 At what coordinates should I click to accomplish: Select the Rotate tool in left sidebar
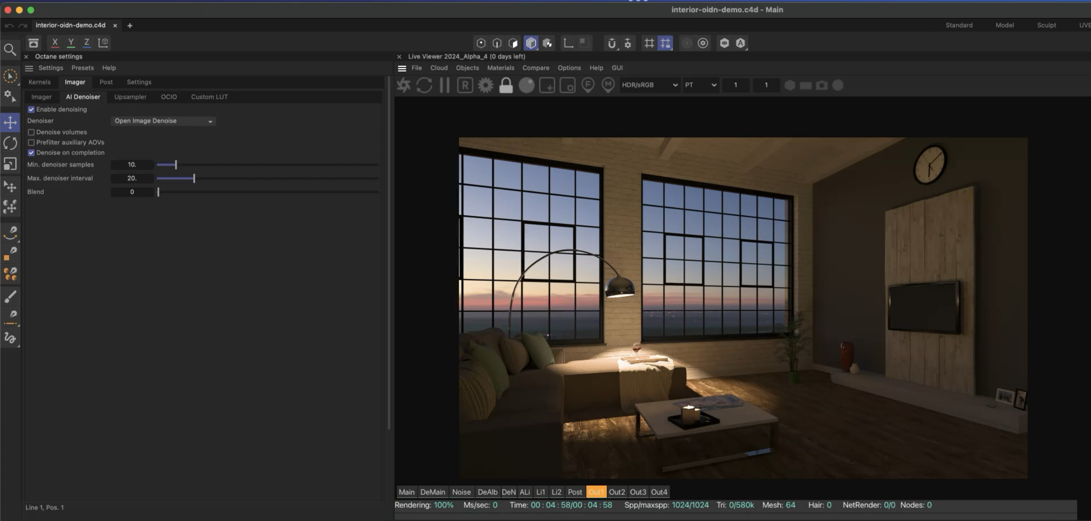(10, 143)
